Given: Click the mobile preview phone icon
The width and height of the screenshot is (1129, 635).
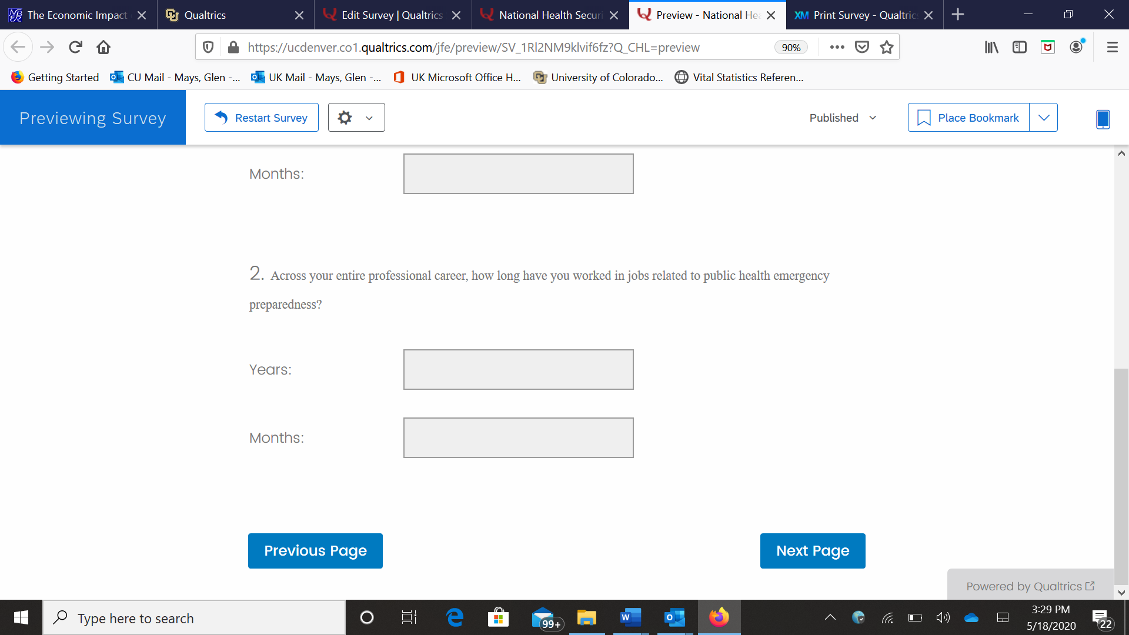Looking at the screenshot, I should pos(1103,119).
